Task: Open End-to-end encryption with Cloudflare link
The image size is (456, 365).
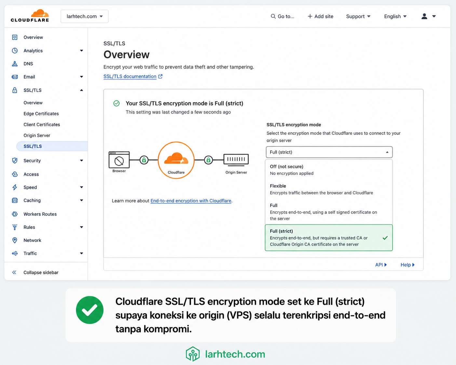Action: [191, 201]
